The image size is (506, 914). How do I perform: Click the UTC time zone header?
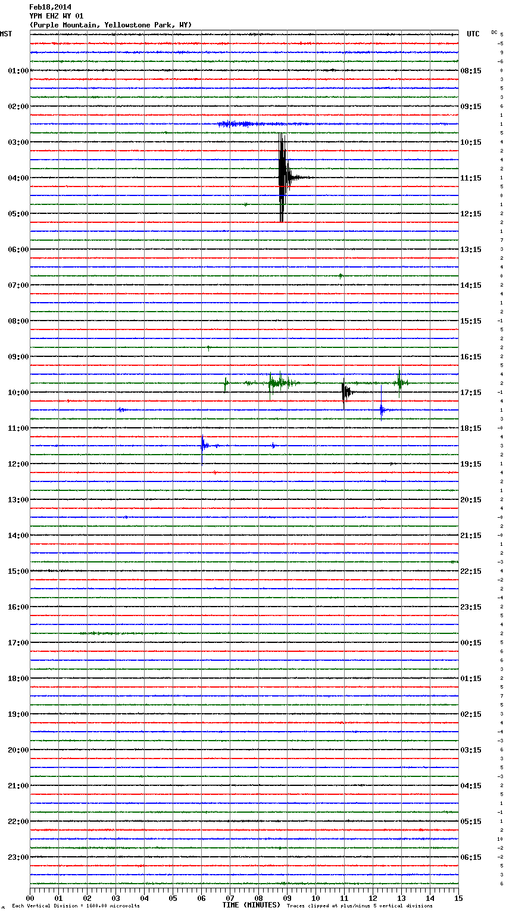(473, 34)
